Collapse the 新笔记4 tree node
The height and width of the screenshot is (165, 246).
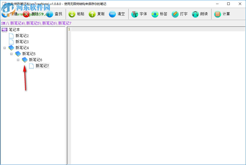4,48
